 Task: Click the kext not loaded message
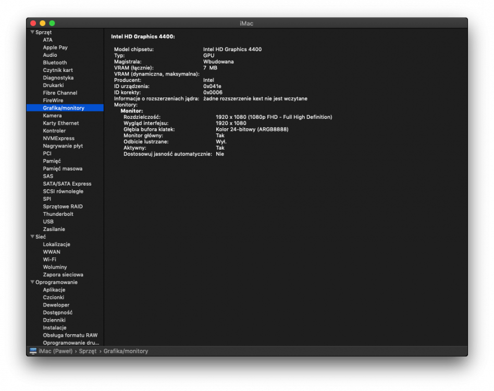pos(255,99)
